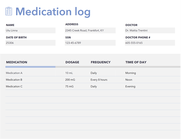Click the 200 mG dosage cell
181x139 pixels.
tap(70, 80)
